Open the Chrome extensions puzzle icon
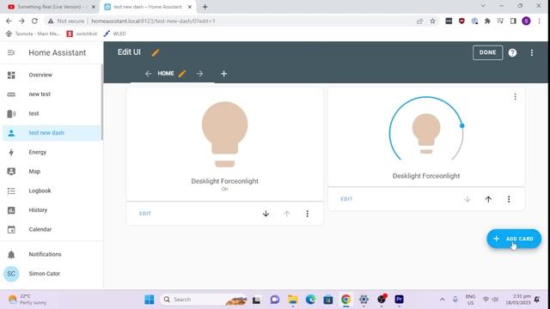550x309 pixels. point(487,21)
